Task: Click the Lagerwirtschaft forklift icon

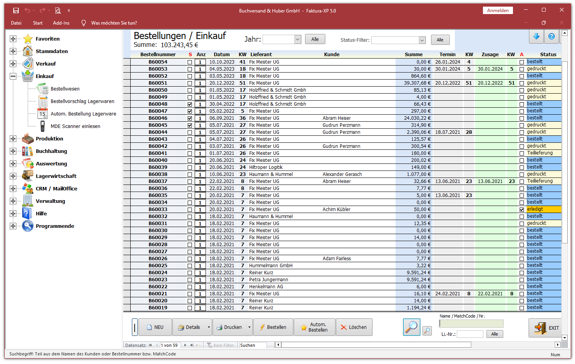Action: coord(28,176)
